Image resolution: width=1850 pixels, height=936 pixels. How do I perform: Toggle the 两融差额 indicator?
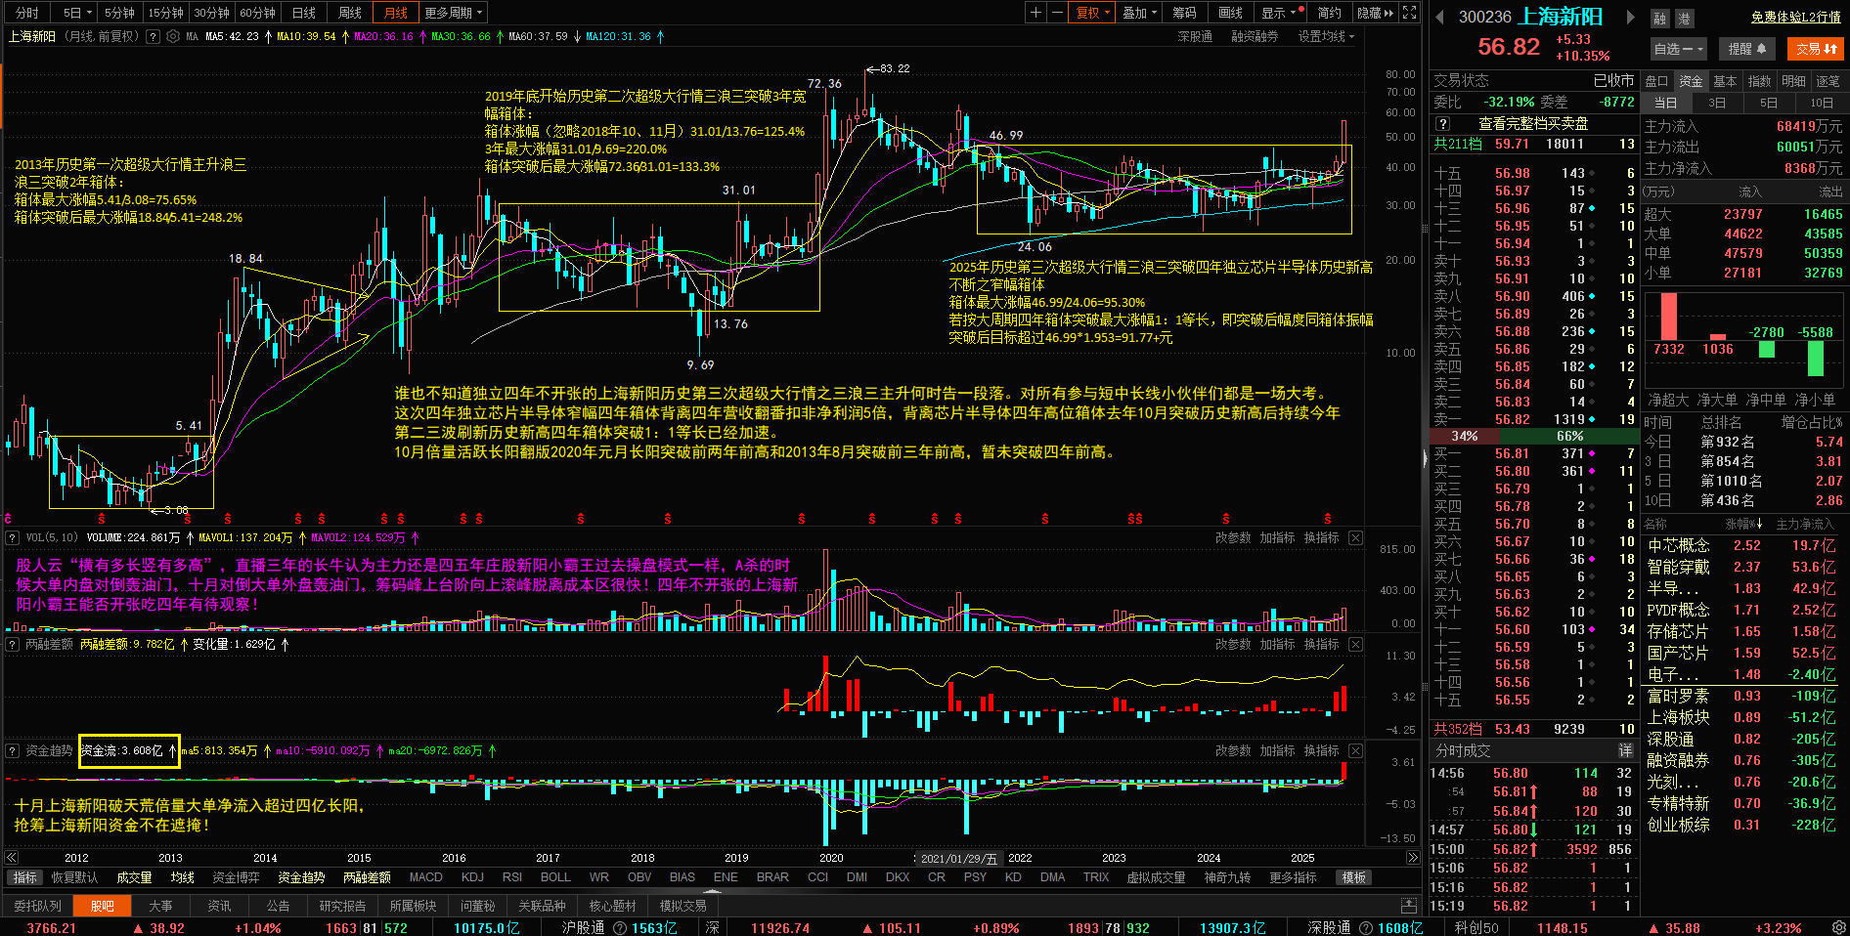point(367,877)
